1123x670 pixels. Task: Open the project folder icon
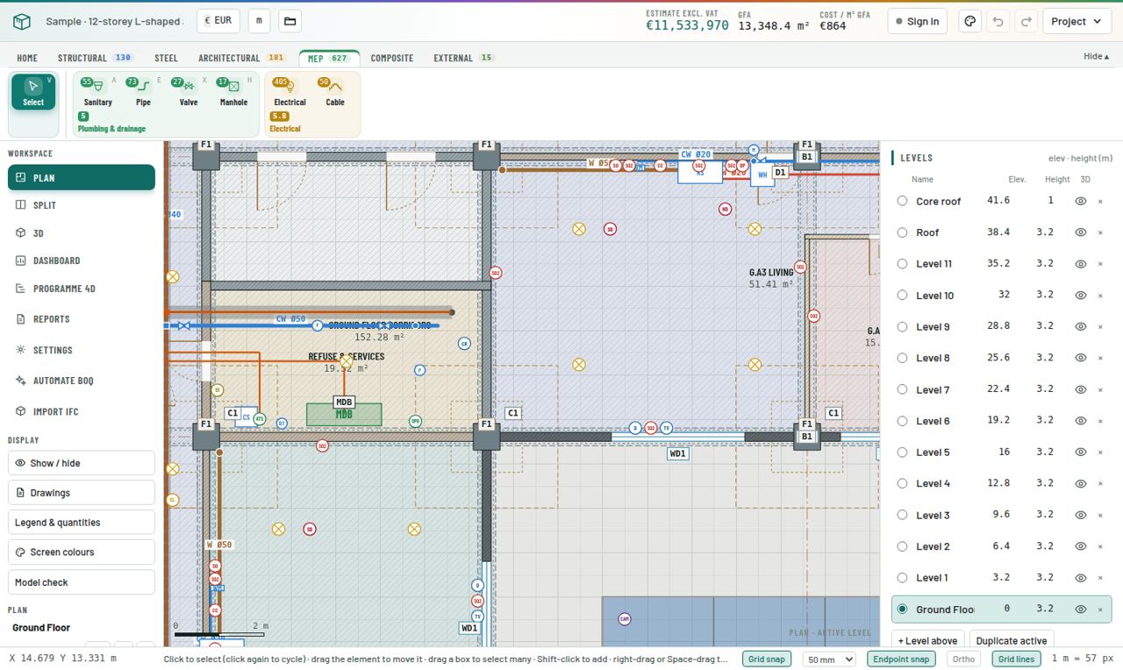click(x=290, y=21)
